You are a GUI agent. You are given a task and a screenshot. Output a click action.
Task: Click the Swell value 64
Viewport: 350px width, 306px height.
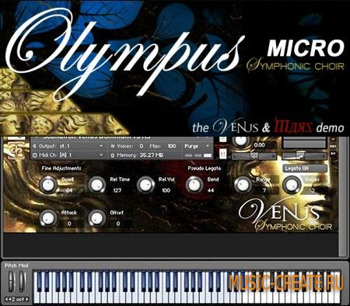tap(69, 190)
